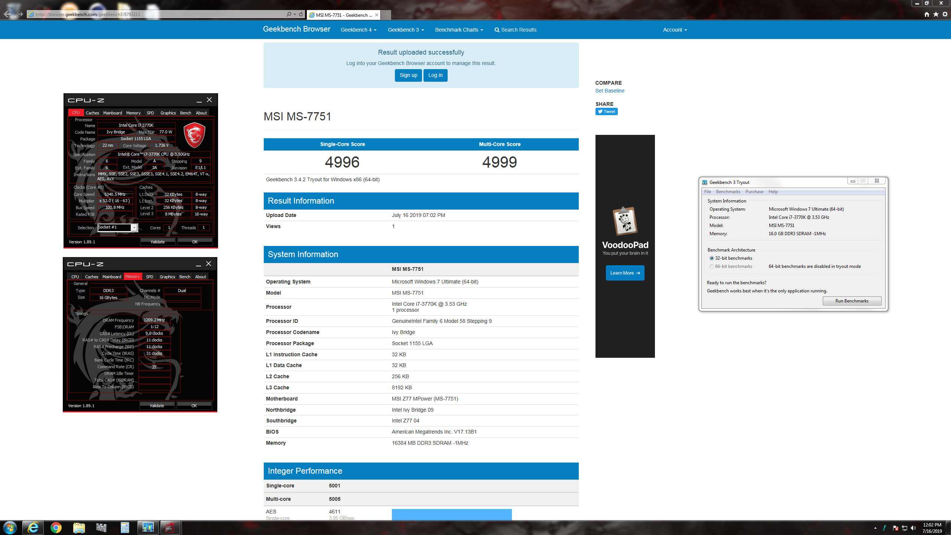
Task: Open IE favorites star icon
Action: pos(936,14)
